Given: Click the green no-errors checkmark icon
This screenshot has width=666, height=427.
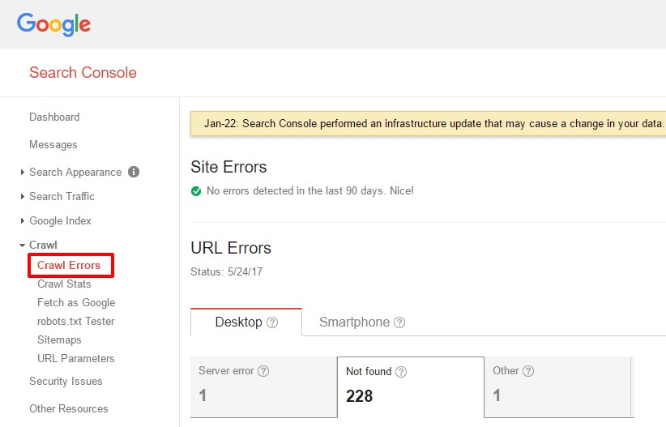Looking at the screenshot, I should 196,191.
